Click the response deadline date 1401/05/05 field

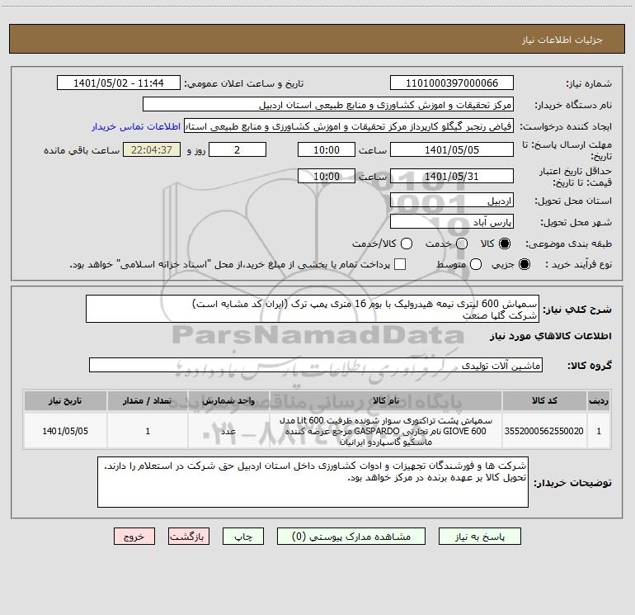(452, 149)
